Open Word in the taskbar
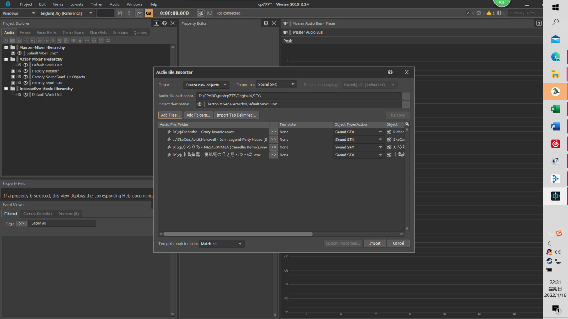The height and width of the screenshot is (319, 568). point(556,127)
